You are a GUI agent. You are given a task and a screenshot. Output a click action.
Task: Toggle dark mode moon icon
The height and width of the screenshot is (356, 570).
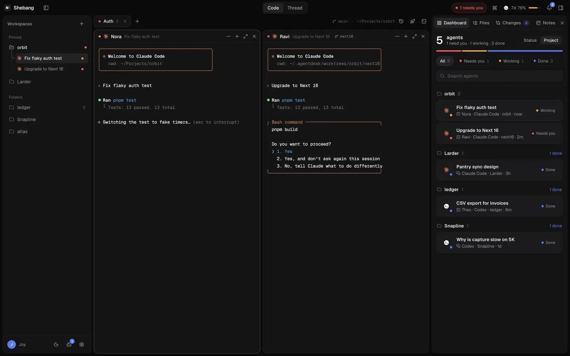click(56, 345)
